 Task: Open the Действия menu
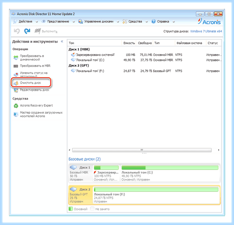25,21
